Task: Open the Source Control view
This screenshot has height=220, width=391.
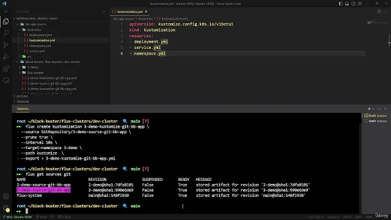Action: pos(5,45)
